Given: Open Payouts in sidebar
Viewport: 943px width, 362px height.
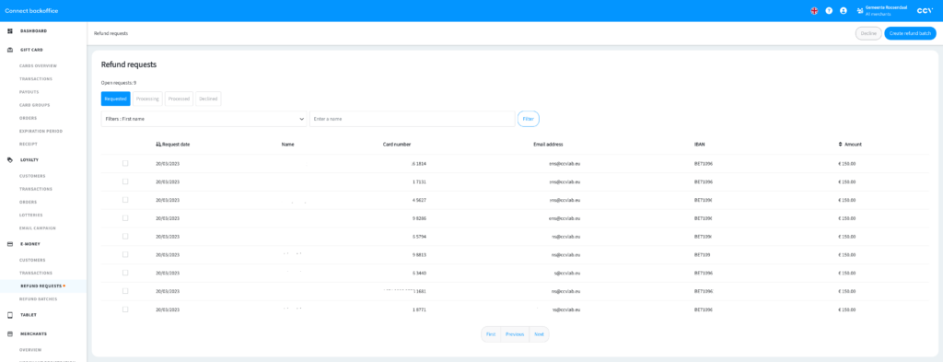Looking at the screenshot, I should point(29,92).
